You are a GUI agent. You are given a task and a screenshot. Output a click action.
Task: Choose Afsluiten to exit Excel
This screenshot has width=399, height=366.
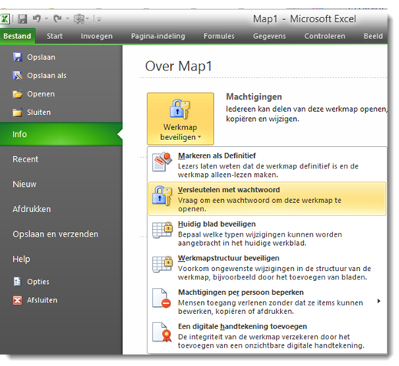pos(42,300)
